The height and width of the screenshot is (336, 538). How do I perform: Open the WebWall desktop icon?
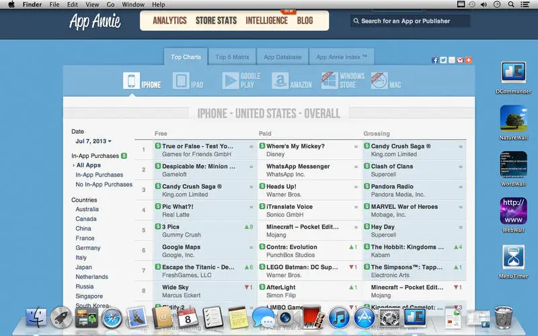coord(513,211)
